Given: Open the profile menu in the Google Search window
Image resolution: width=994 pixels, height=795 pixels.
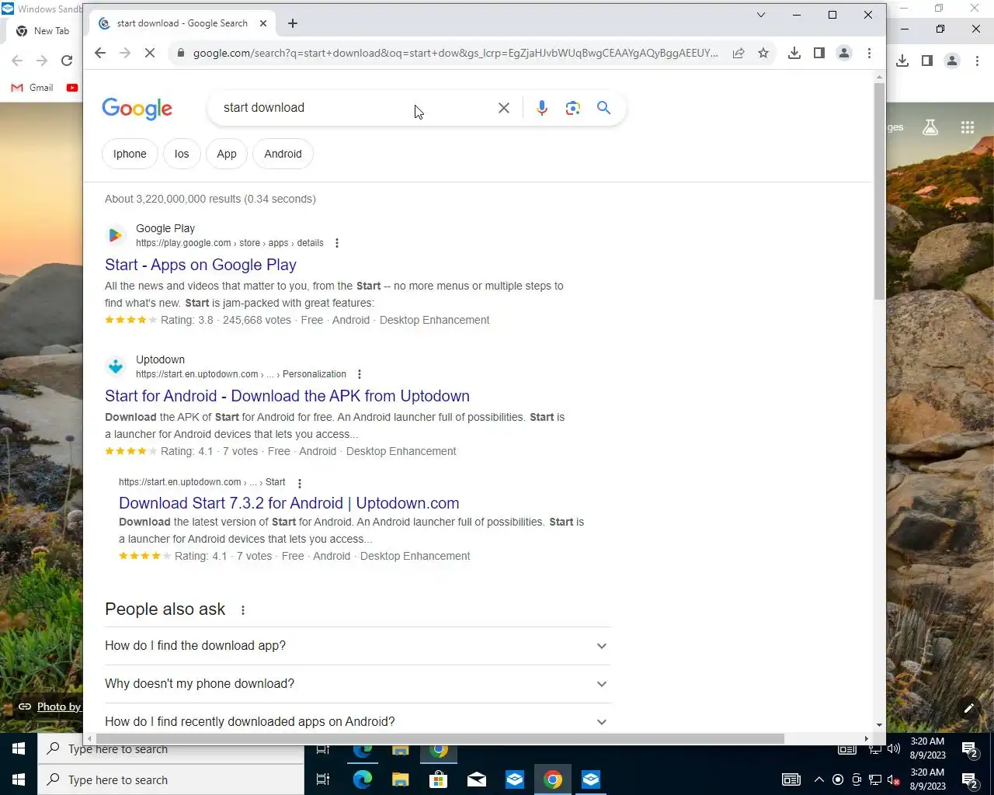Looking at the screenshot, I should 844,53.
